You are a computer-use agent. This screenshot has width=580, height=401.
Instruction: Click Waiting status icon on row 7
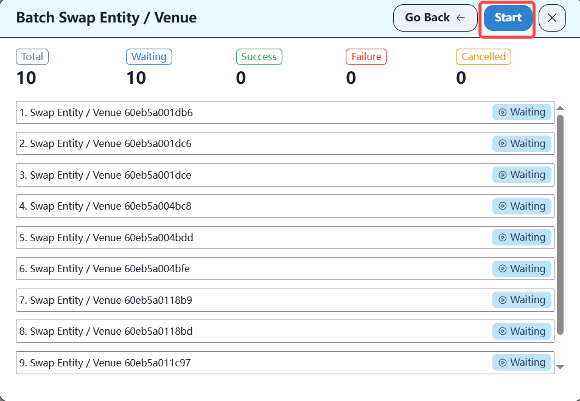click(503, 300)
